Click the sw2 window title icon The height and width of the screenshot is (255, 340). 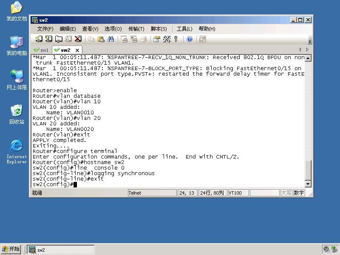pos(35,20)
